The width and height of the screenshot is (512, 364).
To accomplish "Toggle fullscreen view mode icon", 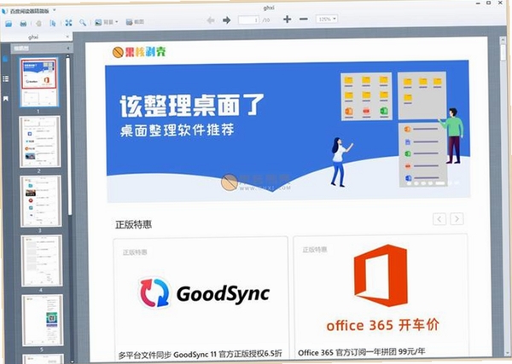I will [x=68, y=22].
